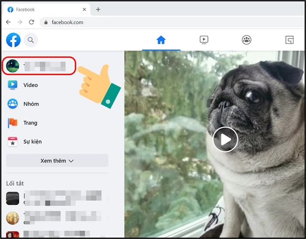Play the pug video

pyautogui.click(x=226, y=139)
